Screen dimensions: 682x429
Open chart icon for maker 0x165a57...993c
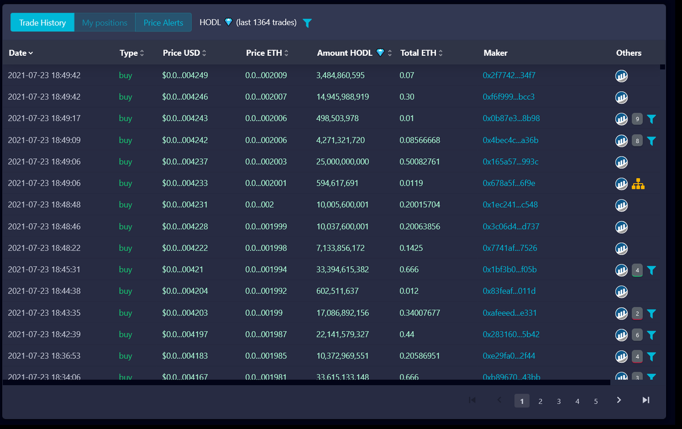[x=622, y=162]
